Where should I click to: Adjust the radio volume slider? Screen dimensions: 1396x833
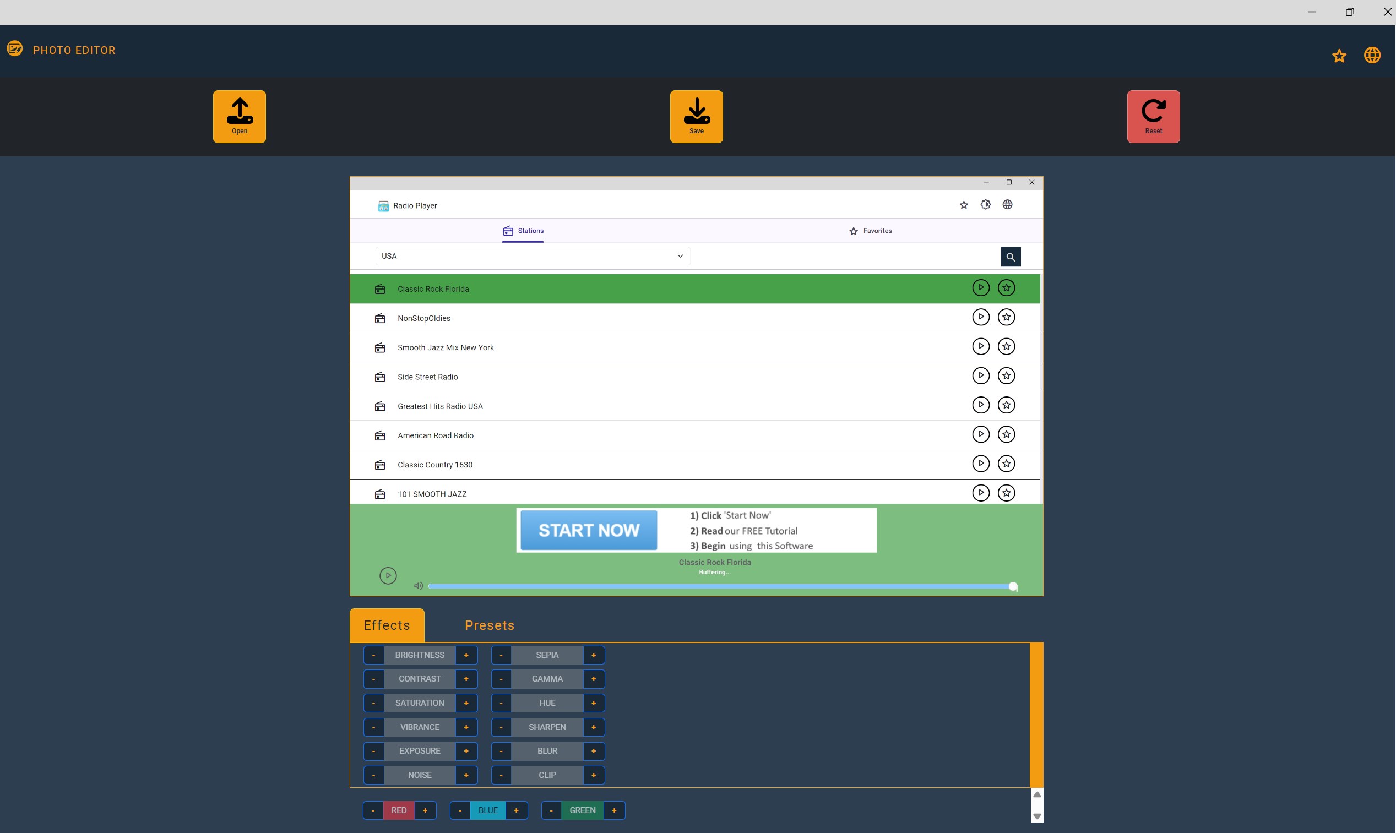click(x=720, y=586)
